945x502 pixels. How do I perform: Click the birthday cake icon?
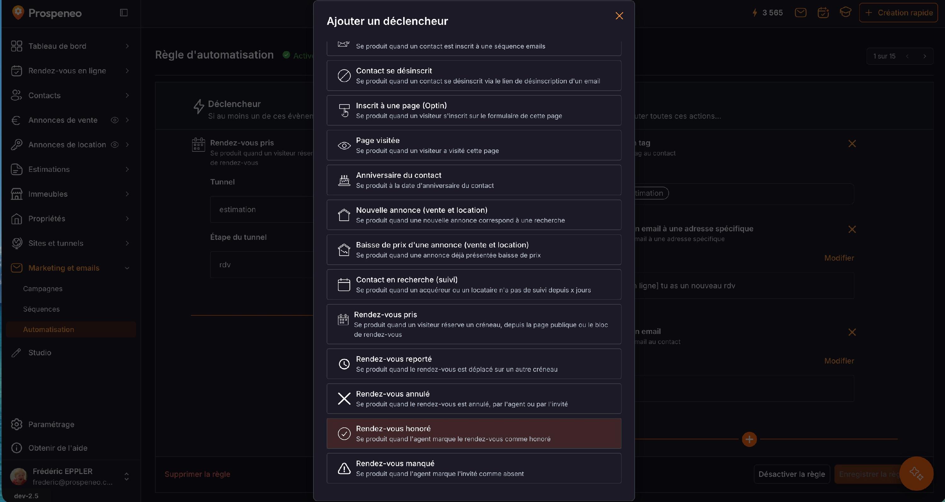point(344,180)
